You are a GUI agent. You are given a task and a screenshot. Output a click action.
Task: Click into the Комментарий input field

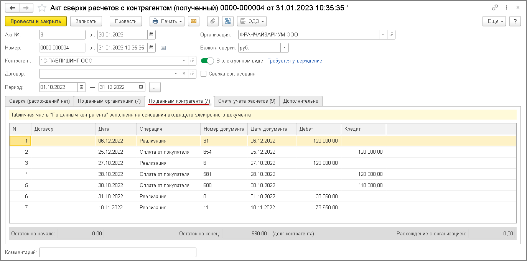click(117, 253)
